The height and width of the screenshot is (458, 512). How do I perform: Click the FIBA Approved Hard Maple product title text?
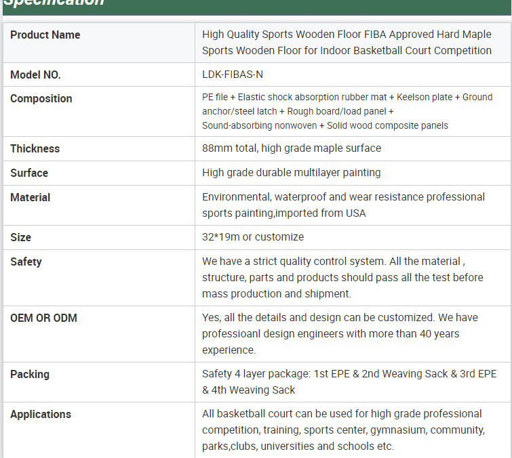(347, 42)
